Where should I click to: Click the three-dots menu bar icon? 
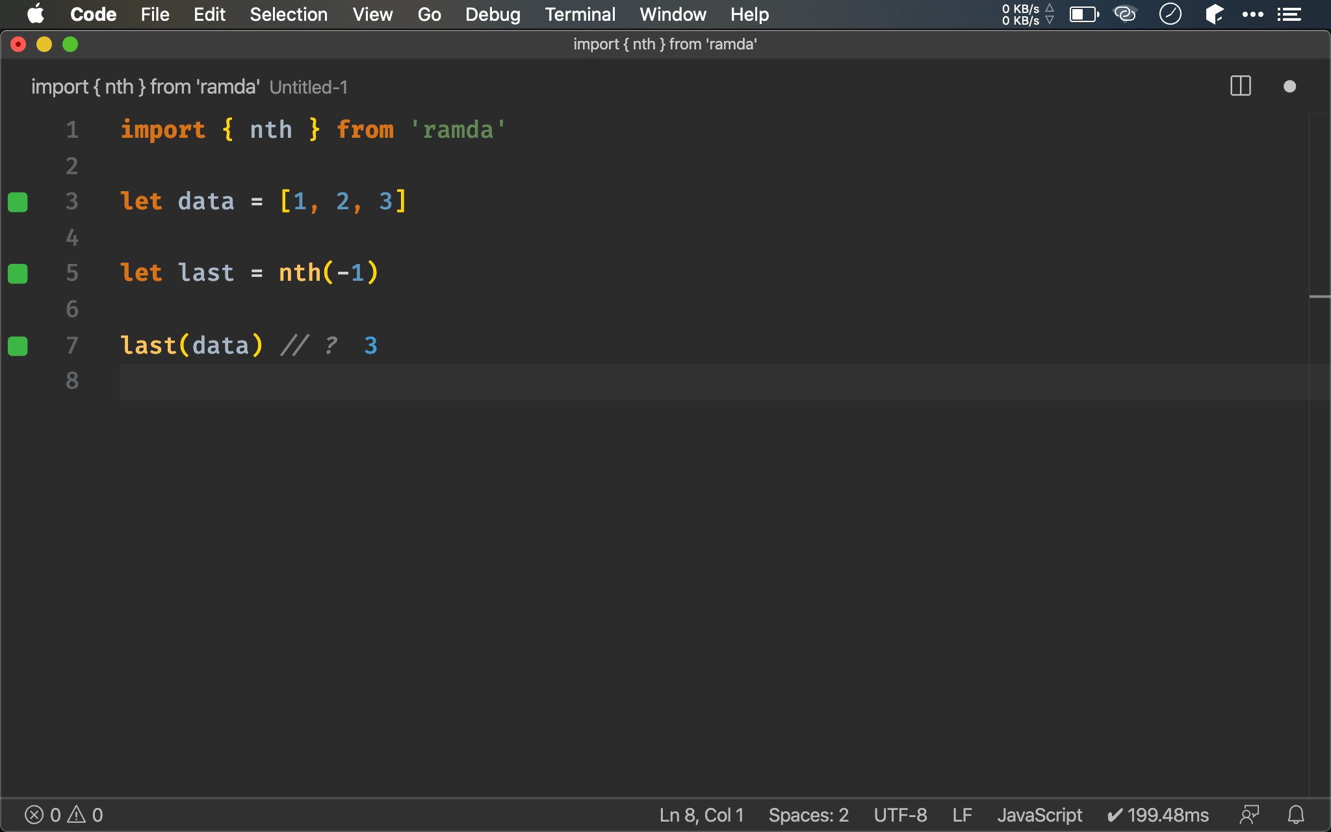1252,14
